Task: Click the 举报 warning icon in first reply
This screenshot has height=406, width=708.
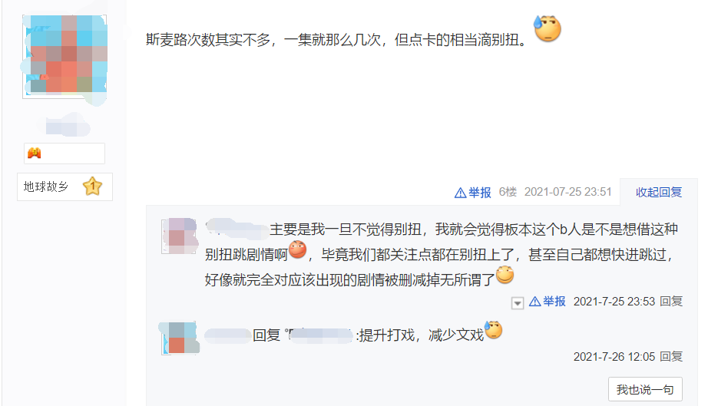Action: point(534,302)
